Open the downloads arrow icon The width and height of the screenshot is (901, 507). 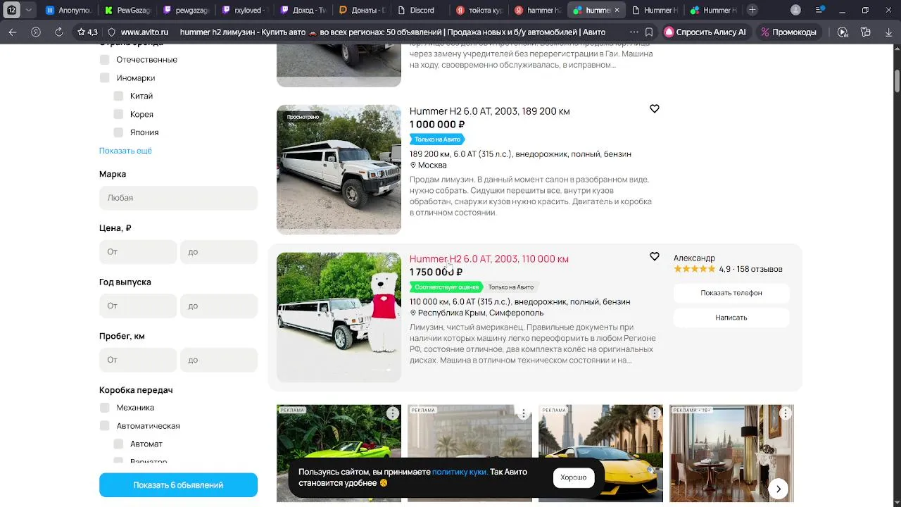click(x=888, y=32)
